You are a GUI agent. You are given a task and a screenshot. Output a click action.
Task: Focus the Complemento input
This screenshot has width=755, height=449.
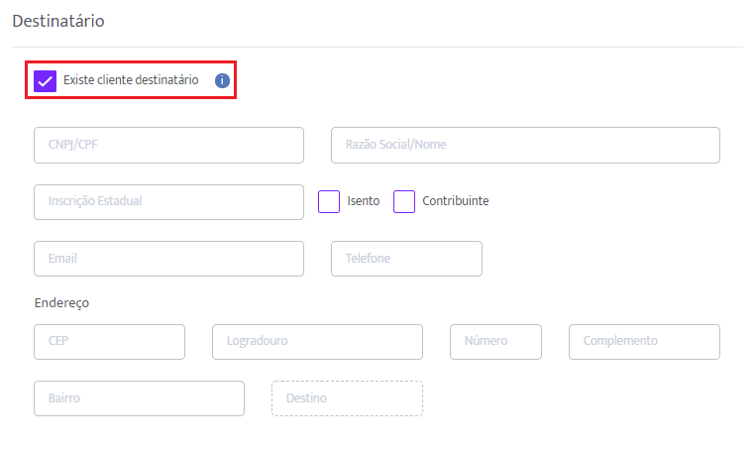point(644,342)
